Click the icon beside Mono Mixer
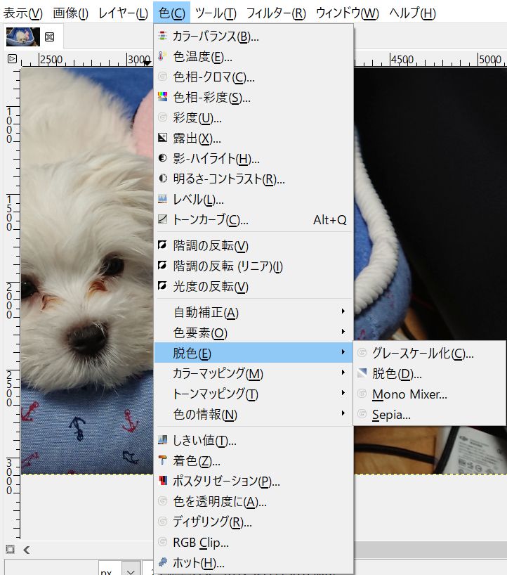Viewport: 507px width, 575px height. tap(362, 394)
